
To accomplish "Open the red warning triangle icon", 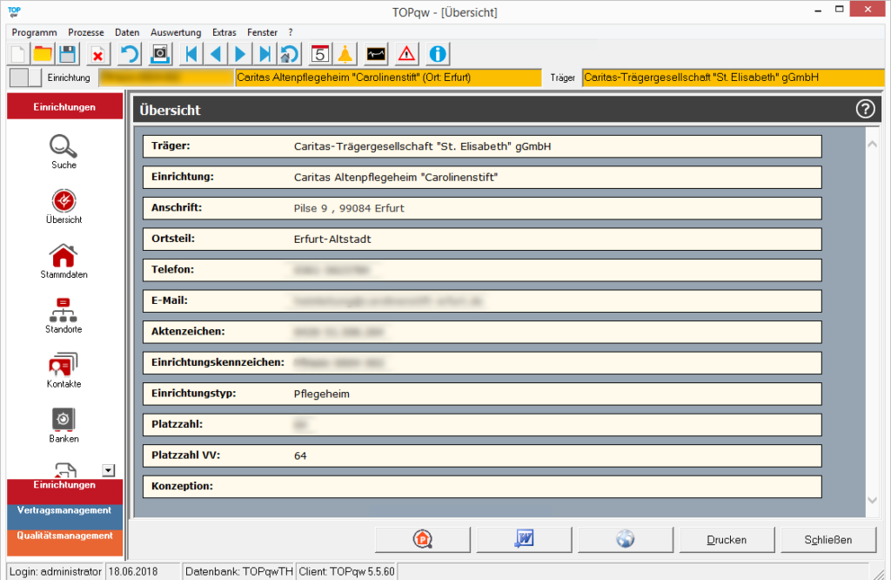I will click(406, 54).
